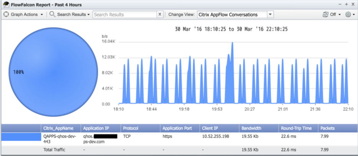Click the https application port cell
Viewport: 358px width, 156px height.
(x=167, y=136)
